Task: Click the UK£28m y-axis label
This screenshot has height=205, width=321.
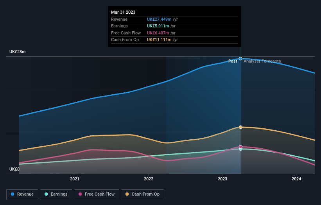Action: (18, 52)
